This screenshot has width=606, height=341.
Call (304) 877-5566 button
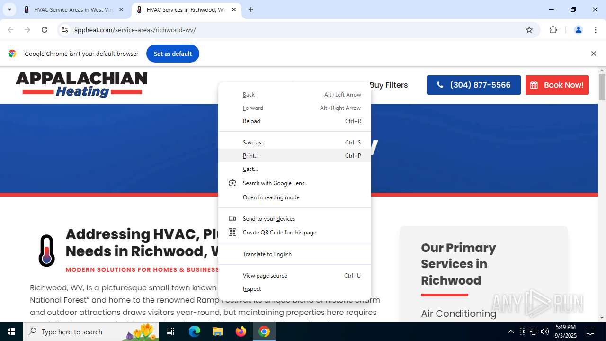(x=474, y=85)
